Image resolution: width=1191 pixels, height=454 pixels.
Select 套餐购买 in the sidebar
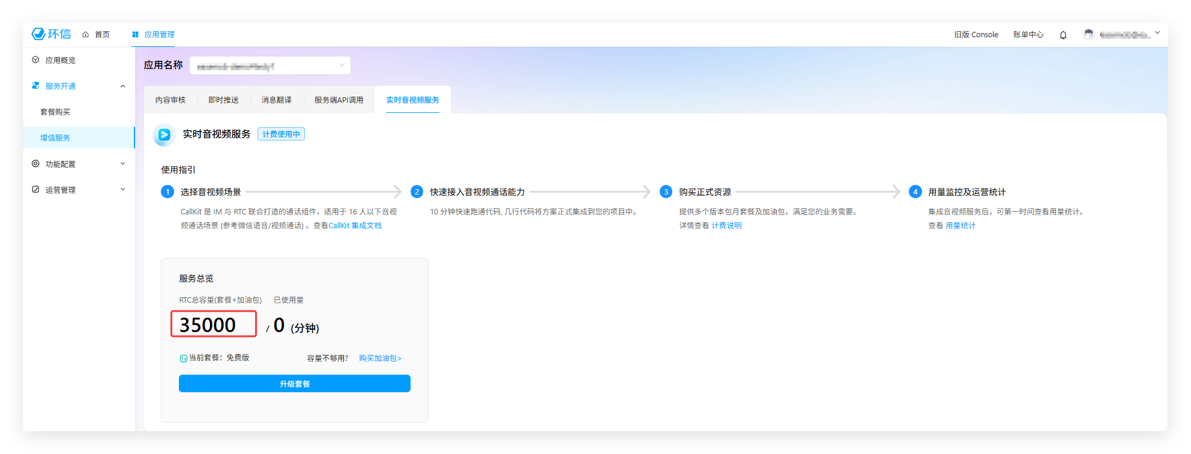[55, 112]
